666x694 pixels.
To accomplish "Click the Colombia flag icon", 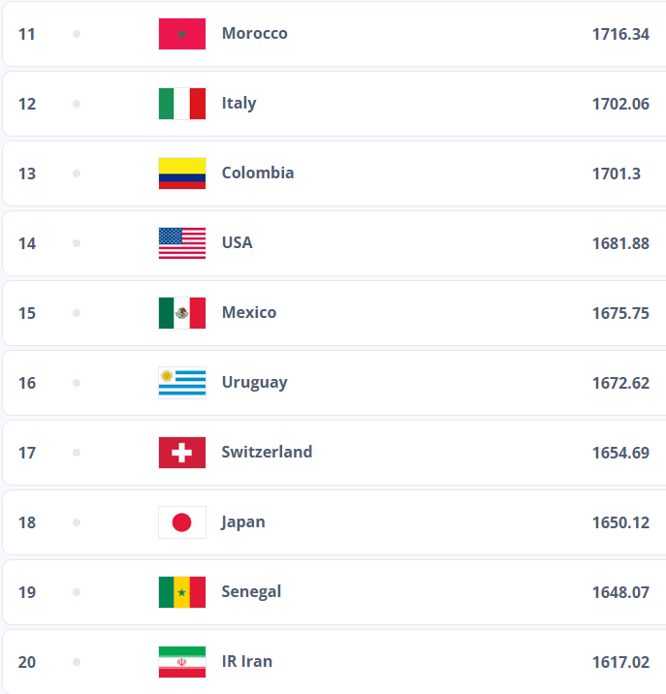I will point(182,173).
